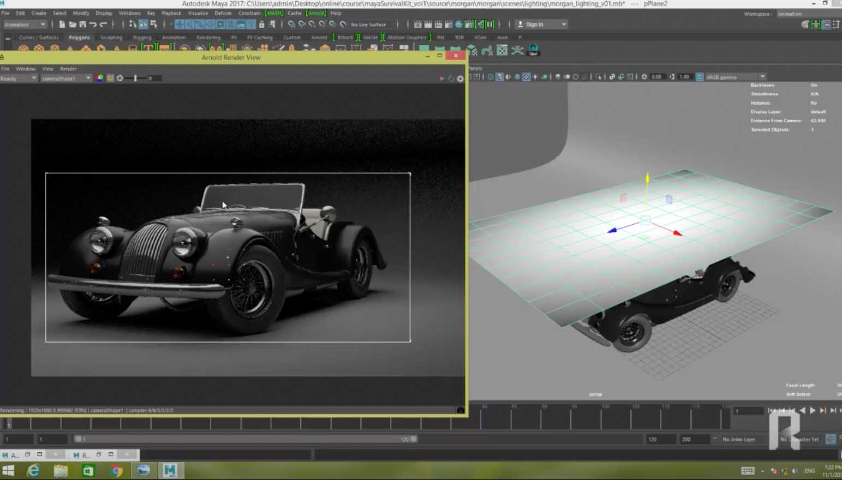Click the polygon Type tool shelf icon
This screenshot has width=842, height=480.
(148, 49)
